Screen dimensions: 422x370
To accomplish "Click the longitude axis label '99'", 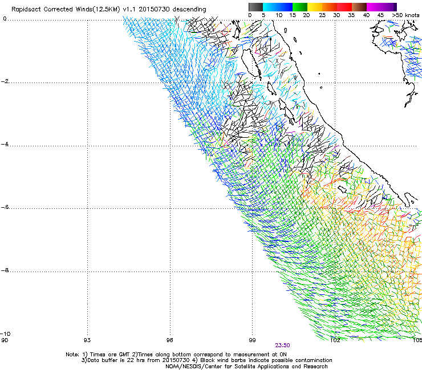I will [252, 340].
